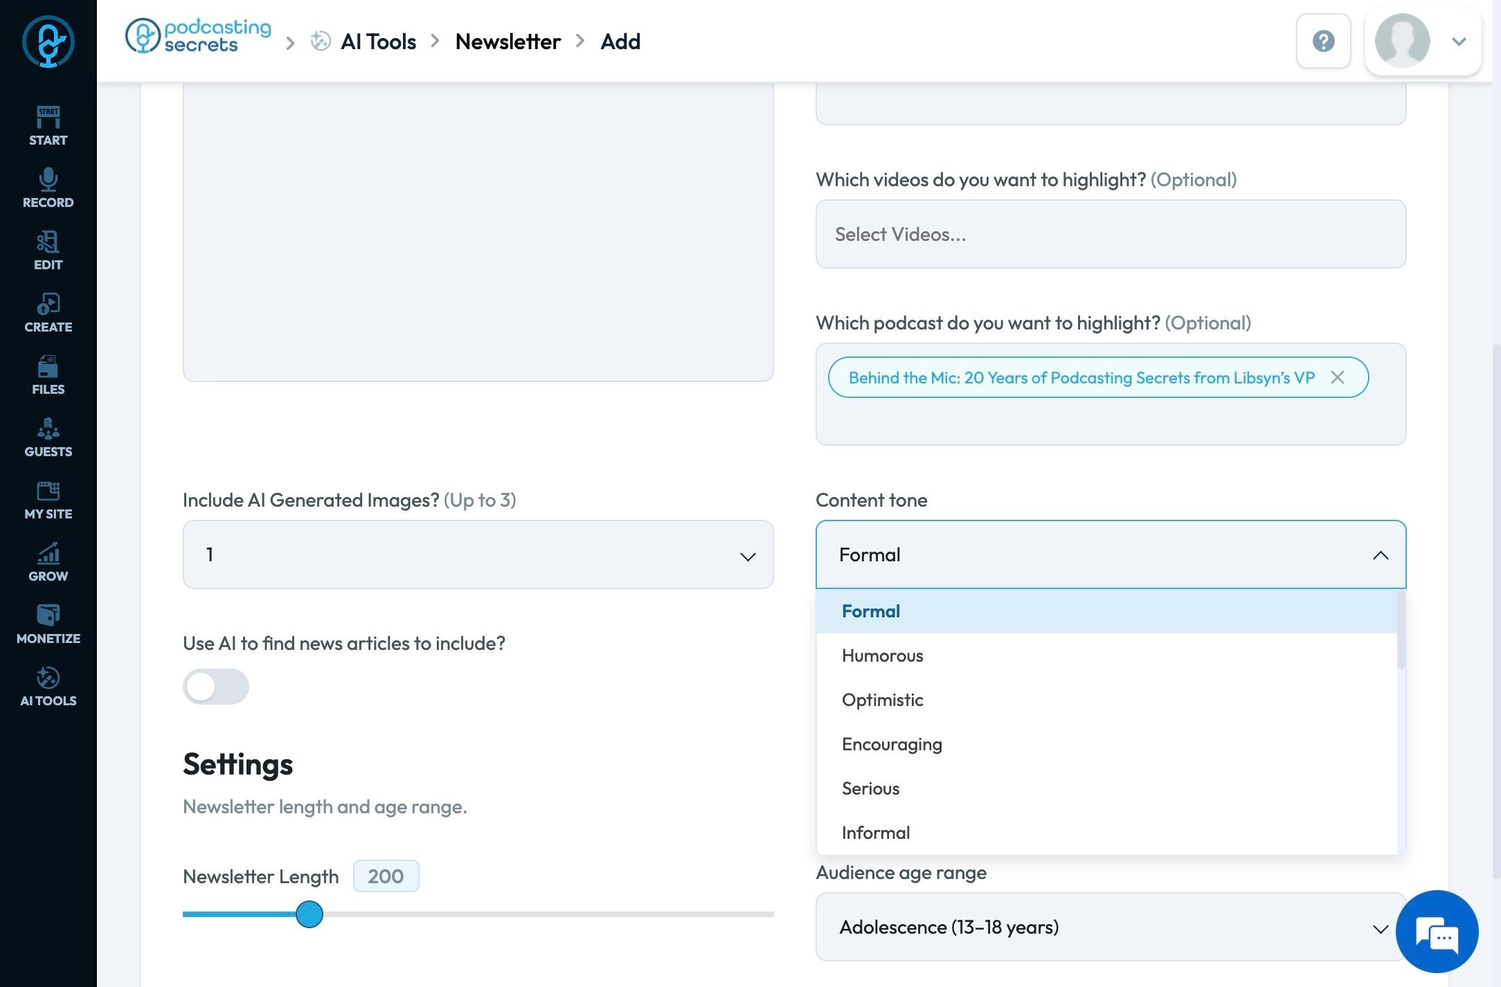This screenshot has width=1501, height=987.
Task: Open the Monetize section icon
Action: tap(48, 624)
